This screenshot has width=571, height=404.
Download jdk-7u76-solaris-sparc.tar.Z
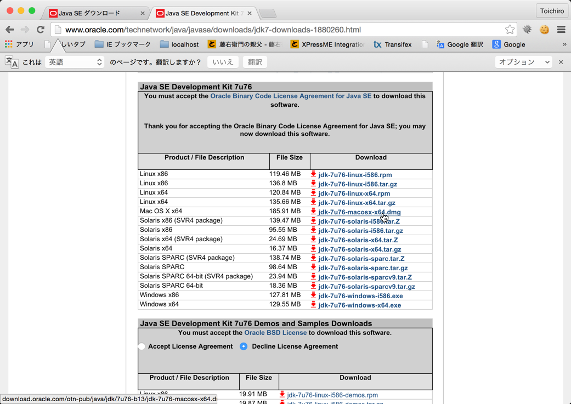(361, 259)
